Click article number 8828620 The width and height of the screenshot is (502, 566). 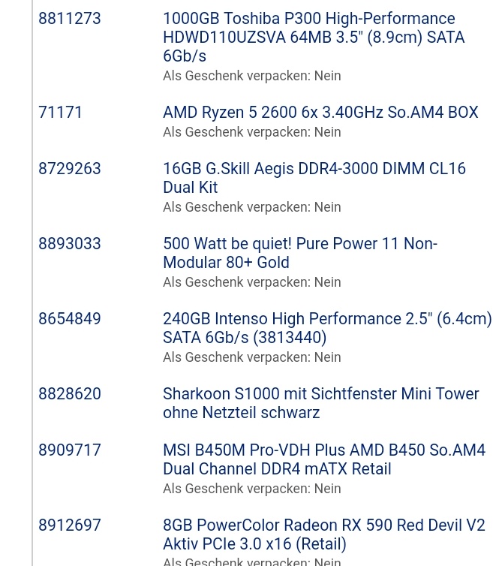point(70,394)
